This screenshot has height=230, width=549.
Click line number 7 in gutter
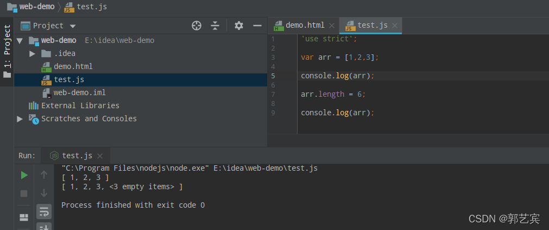pos(273,95)
